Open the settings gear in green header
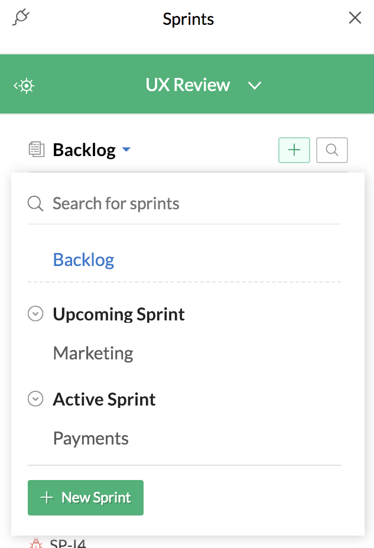374x548 pixels. coord(25,86)
